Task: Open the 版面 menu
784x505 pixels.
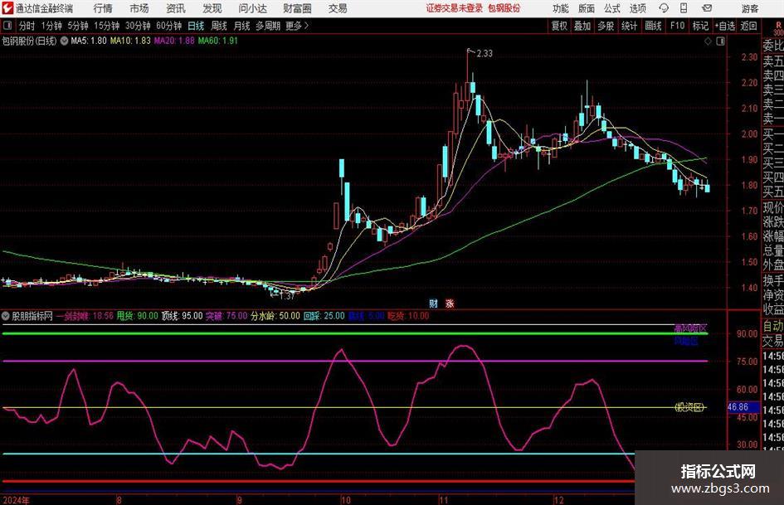Action: coord(586,8)
